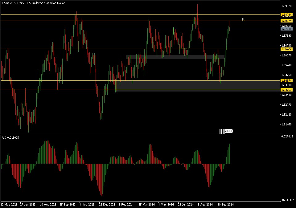
Task: Click the 6 Aug 2024 date label
Action: 205,204
